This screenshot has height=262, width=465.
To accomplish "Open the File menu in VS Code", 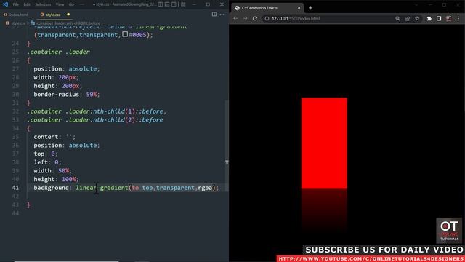I will click(16, 4).
